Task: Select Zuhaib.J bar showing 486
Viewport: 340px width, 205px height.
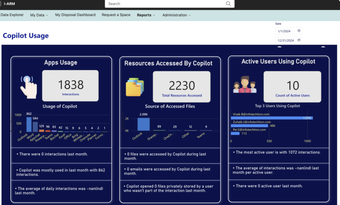Action: (x=249, y=126)
